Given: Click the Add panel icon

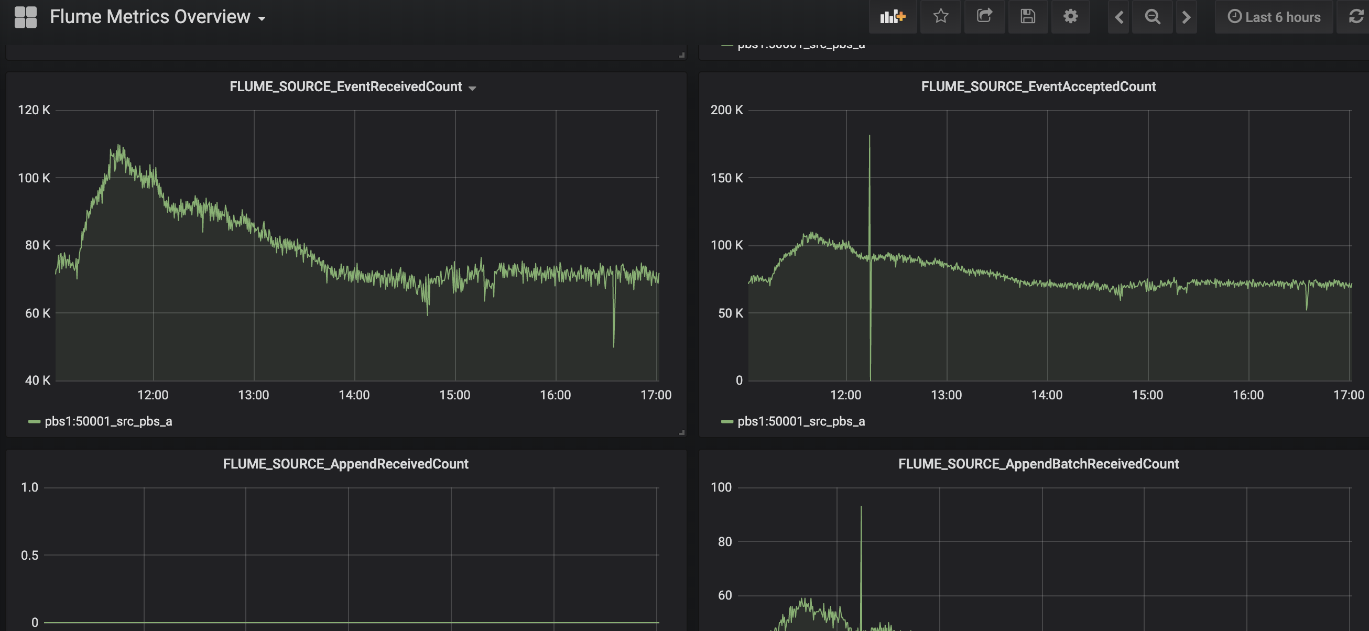Looking at the screenshot, I should pyautogui.click(x=892, y=17).
